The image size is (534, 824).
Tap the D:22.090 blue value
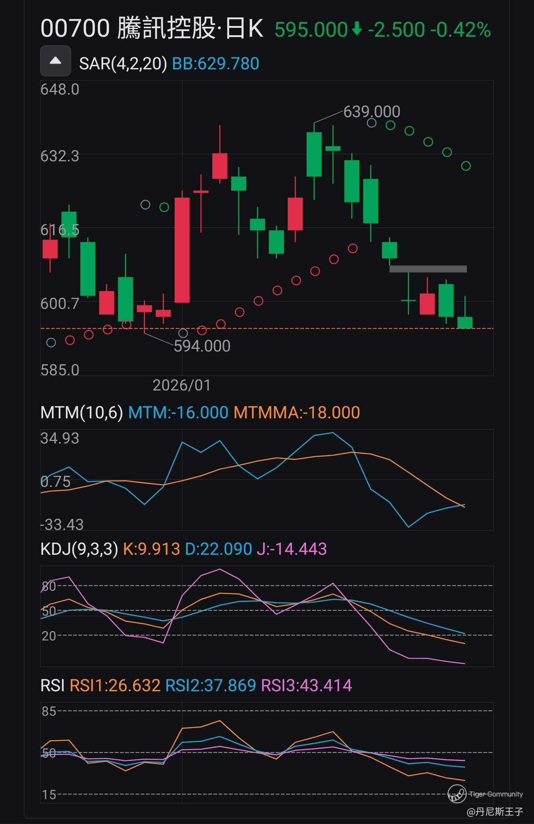[x=218, y=548]
